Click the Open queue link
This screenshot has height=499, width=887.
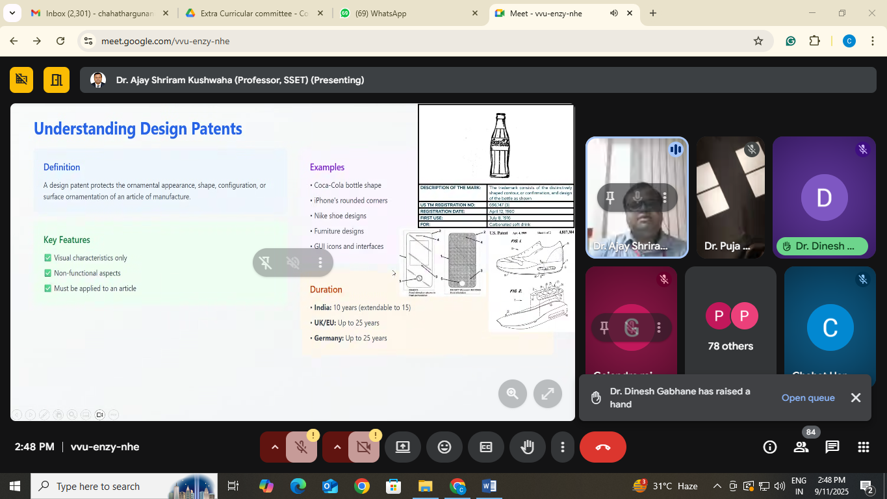pyautogui.click(x=808, y=398)
